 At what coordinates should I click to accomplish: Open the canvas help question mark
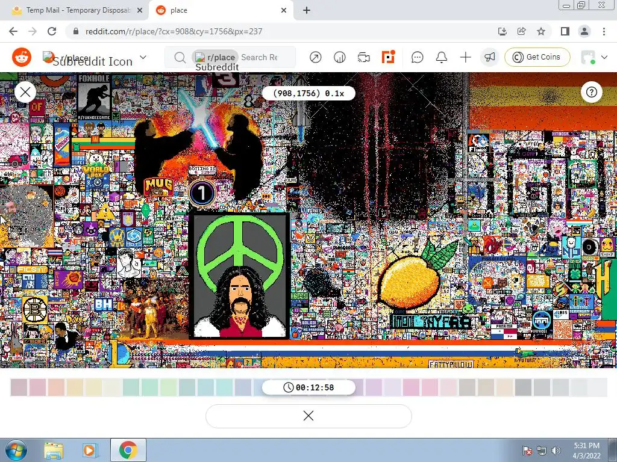(592, 92)
